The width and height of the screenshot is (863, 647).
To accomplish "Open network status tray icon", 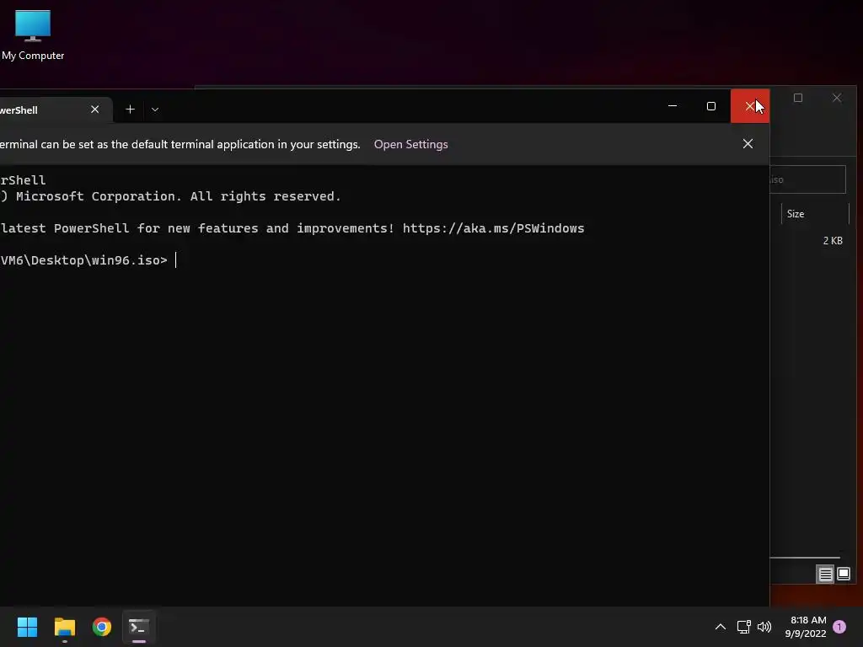I will (x=743, y=627).
